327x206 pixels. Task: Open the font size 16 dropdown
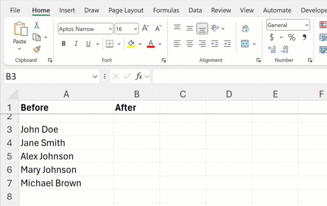[x=135, y=29]
